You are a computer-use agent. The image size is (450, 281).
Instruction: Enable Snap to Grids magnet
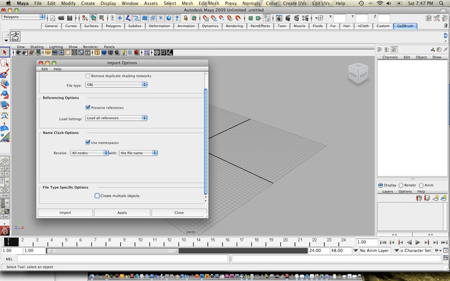(205, 18)
